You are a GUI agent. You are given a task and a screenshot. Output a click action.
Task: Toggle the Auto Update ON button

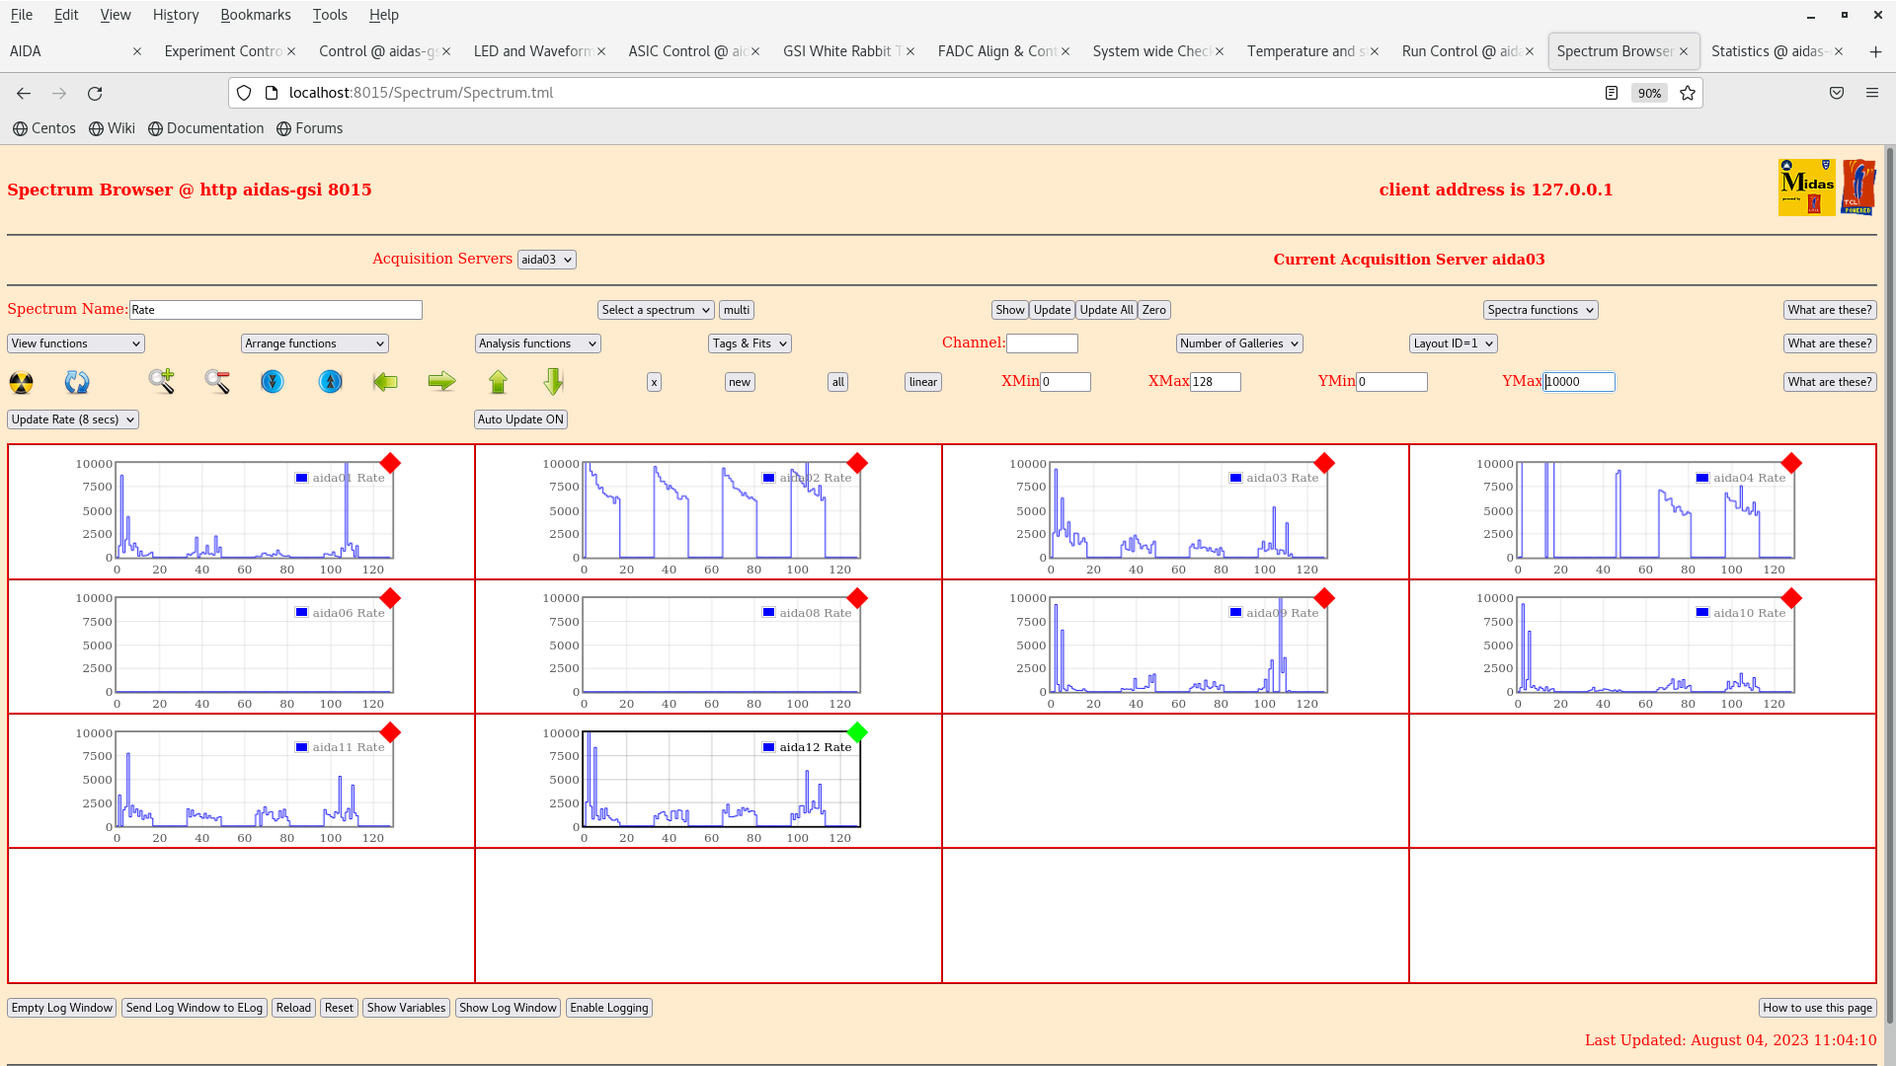tap(520, 419)
